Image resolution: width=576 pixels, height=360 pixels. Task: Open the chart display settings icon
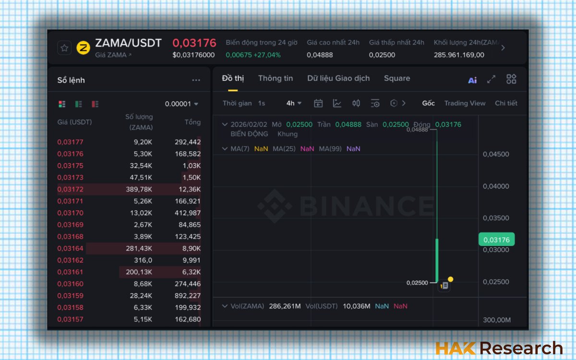[x=375, y=103]
